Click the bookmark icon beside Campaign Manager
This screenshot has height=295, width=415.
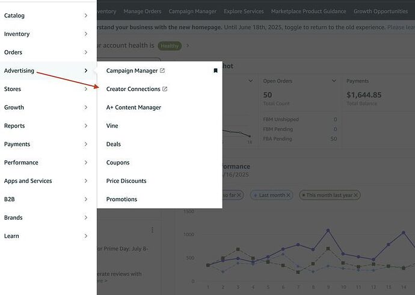(x=215, y=71)
